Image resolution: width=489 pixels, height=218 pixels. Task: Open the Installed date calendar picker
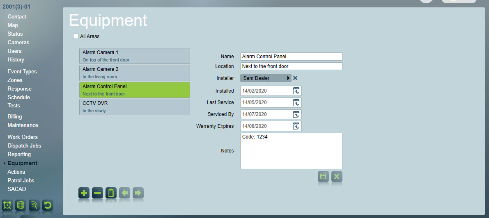pyautogui.click(x=296, y=91)
